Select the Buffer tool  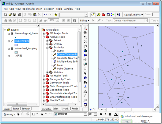(61, 51)
